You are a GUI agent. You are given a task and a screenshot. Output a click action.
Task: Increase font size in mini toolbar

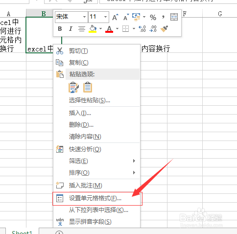click(x=115, y=17)
